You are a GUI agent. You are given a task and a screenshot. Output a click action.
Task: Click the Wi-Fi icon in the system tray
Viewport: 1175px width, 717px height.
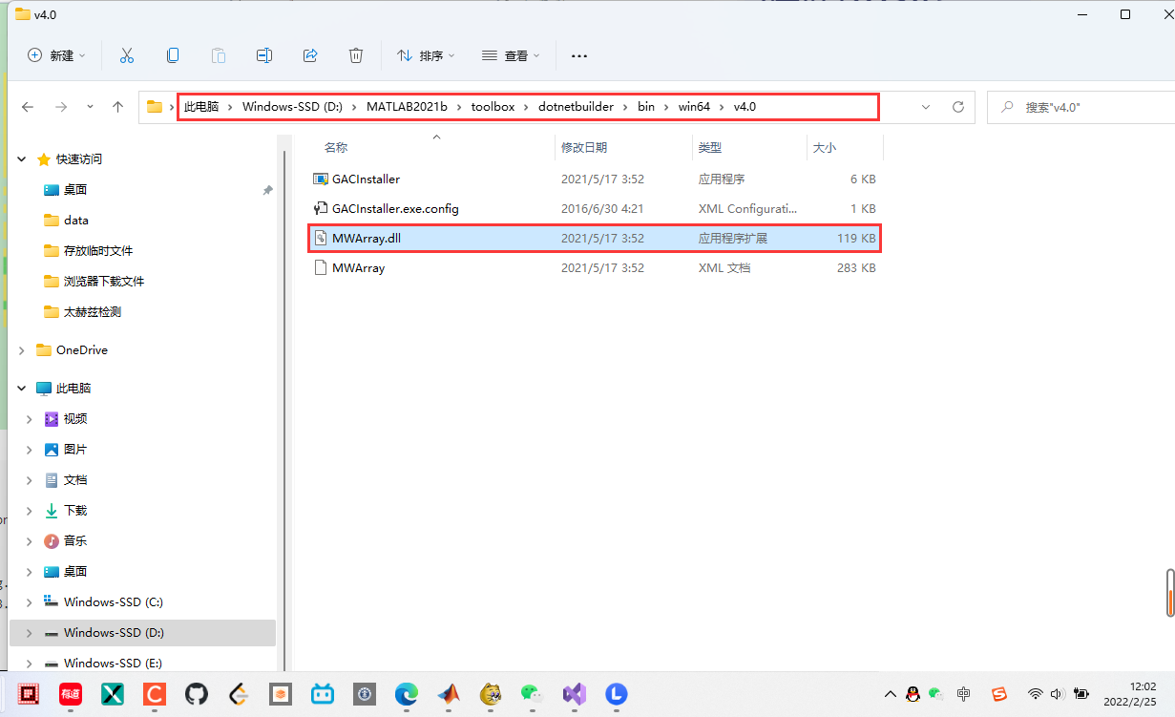point(1036,694)
